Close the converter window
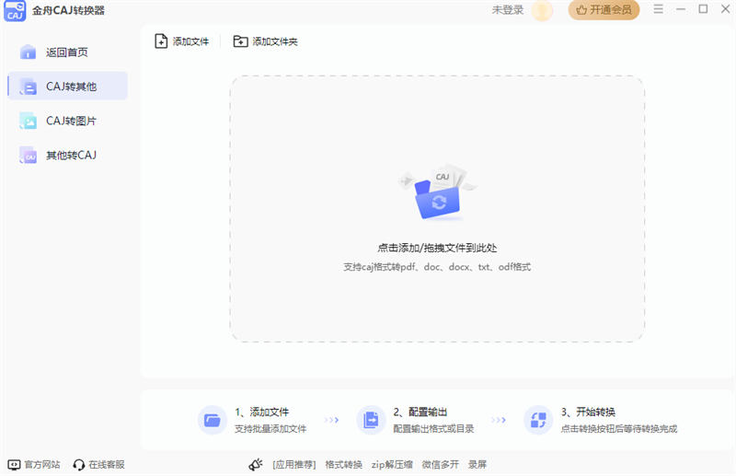 coord(725,9)
